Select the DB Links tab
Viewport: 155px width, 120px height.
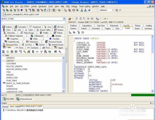tap(59, 27)
